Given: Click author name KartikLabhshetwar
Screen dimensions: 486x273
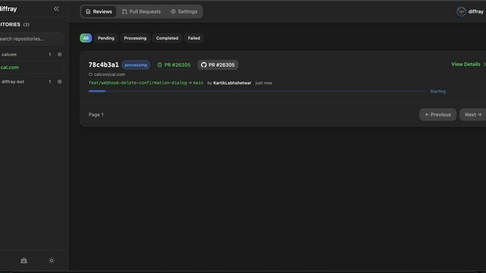Looking at the screenshot, I should tap(232, 83).
